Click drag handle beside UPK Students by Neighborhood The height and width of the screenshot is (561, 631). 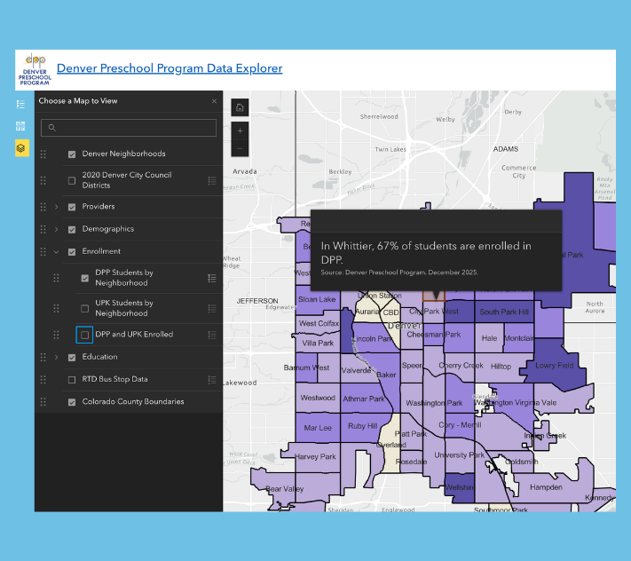click(56, 308)
